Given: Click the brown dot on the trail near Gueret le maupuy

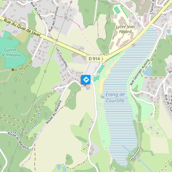Looking at the screenshot, I should [13, 70].
